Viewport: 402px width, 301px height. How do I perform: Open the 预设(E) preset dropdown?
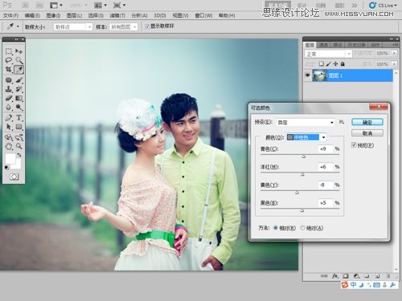[x=306, y=122]
